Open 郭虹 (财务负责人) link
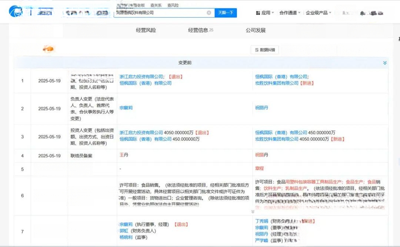Image resolution: width=400 pixels, height=247 pixels. (124, 231)
